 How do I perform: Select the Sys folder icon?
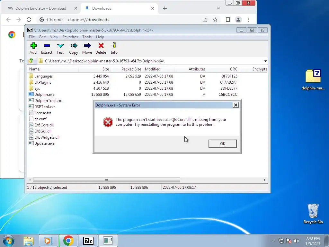pos(31,88)
